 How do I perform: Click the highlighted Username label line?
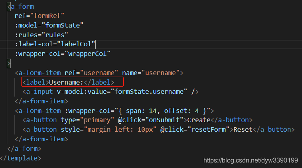72,82
